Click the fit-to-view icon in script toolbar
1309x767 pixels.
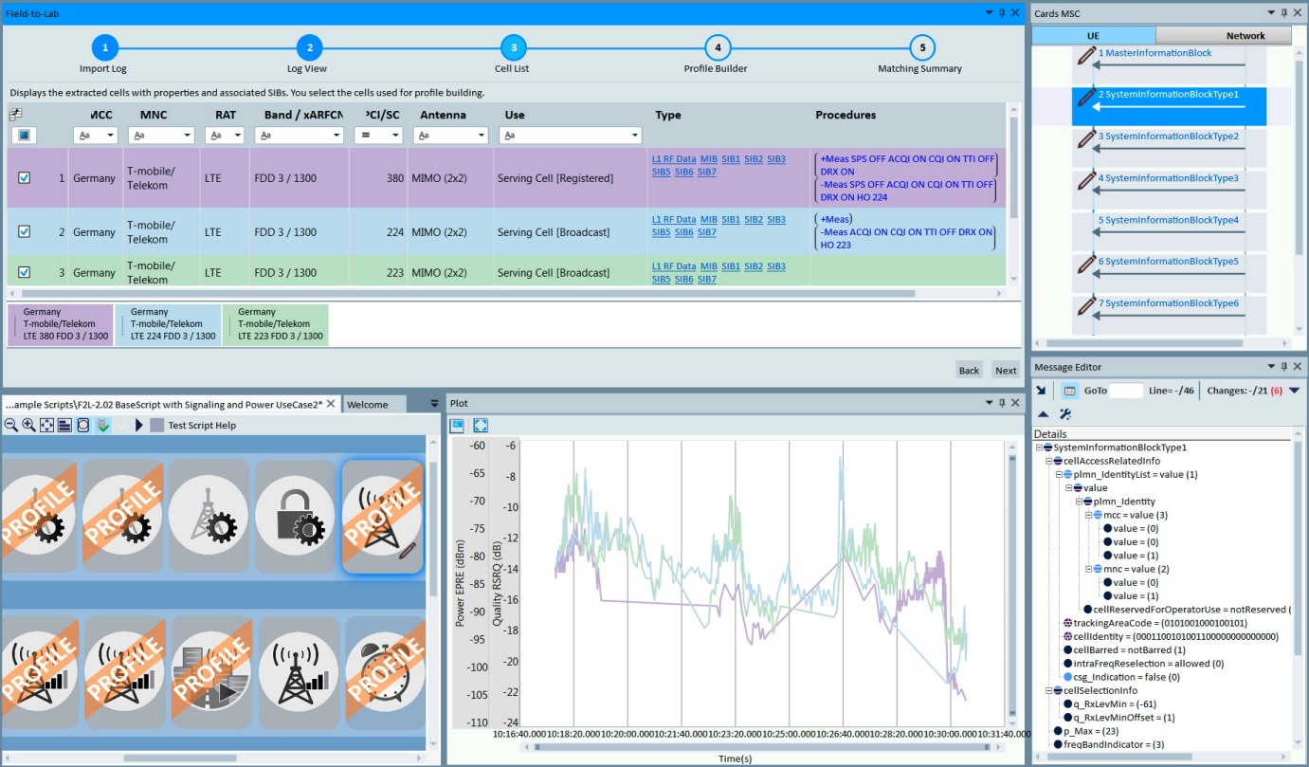click(46, 426)
